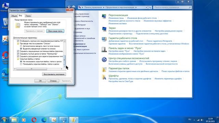Click the Гаджеты рабочего стола icon
The width and height of the screenshot is (219, 123).
(x=104, y=39)
